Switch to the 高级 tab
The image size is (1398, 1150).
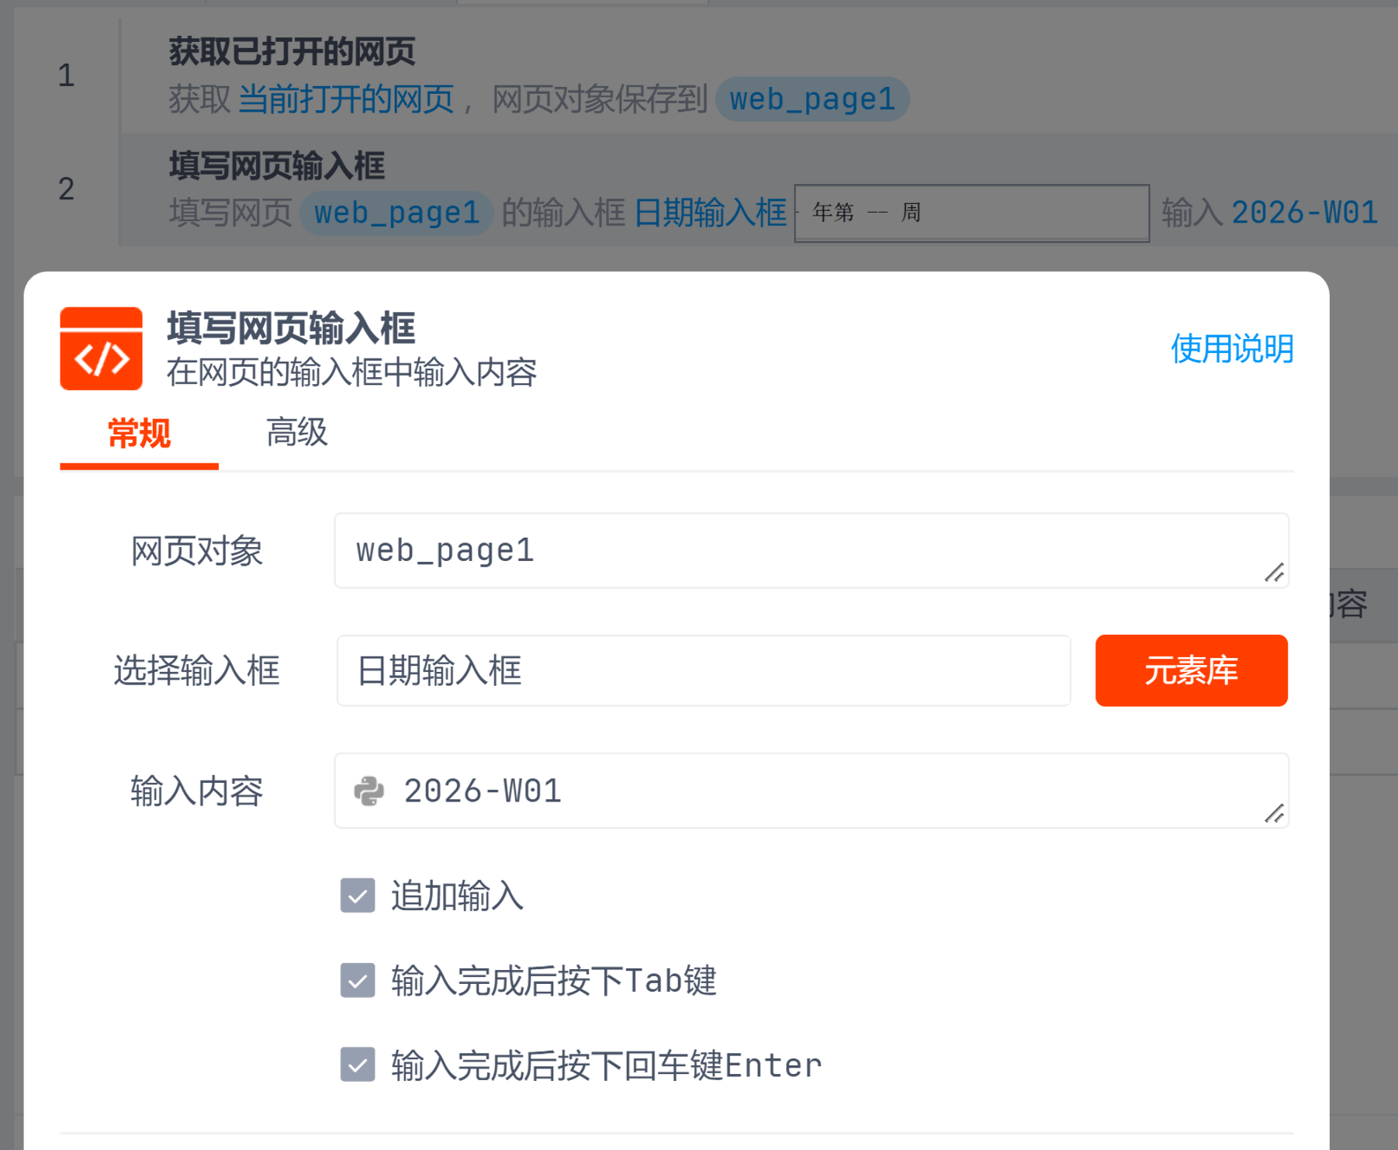(x=296, y=432)
